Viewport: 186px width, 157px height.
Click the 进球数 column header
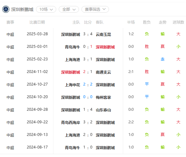(178, 22)
